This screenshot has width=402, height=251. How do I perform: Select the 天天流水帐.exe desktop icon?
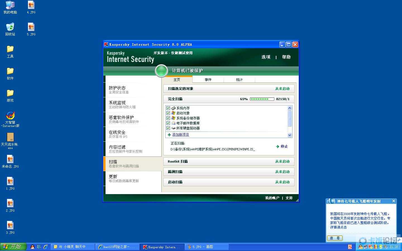point(10,141)
